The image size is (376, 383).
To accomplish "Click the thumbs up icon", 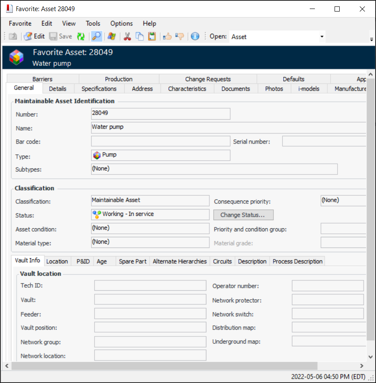I will point(167,37).
